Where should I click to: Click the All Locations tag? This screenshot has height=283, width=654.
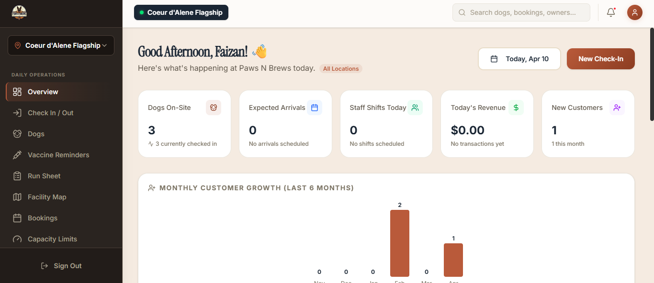pos(340,69)
